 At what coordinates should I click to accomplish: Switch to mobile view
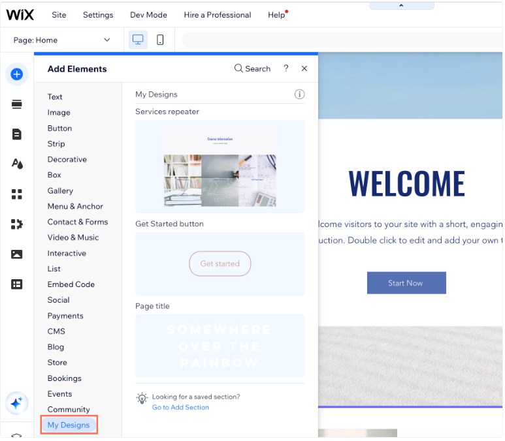pos(160,40)
